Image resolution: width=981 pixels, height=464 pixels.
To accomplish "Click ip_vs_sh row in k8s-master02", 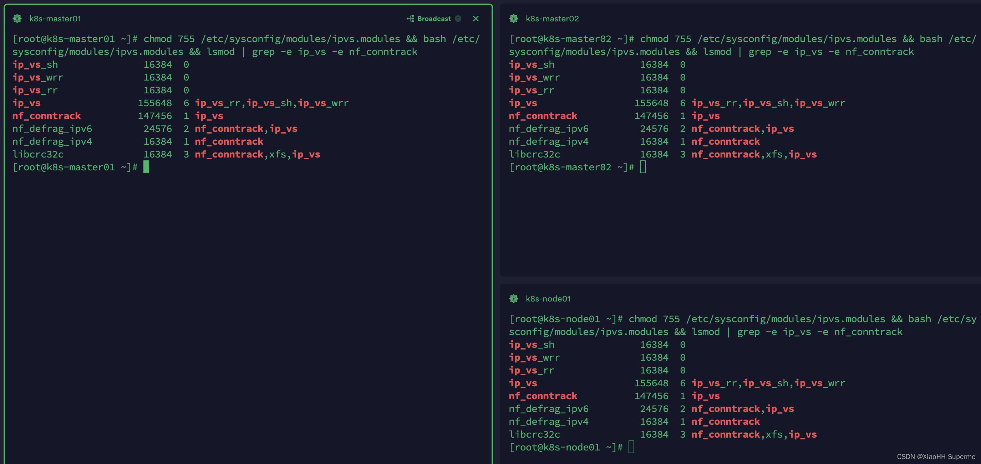I will coord(597,65).
